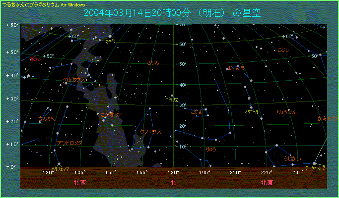
Task: Select the うしかい constellation label
Action: (x=291, y=158)
